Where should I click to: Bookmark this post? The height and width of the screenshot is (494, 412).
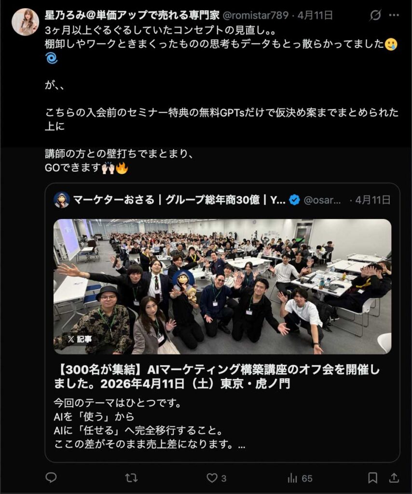click(372, 478)
